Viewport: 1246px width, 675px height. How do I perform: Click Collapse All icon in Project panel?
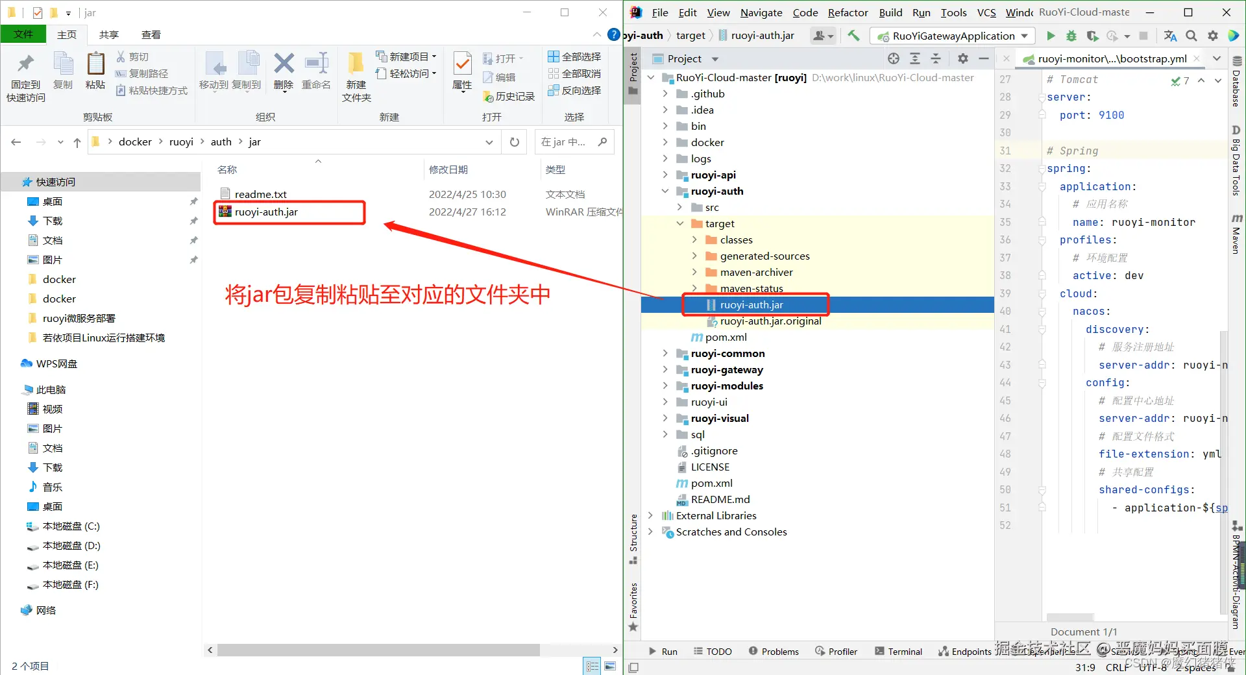[x=936, y=58]
